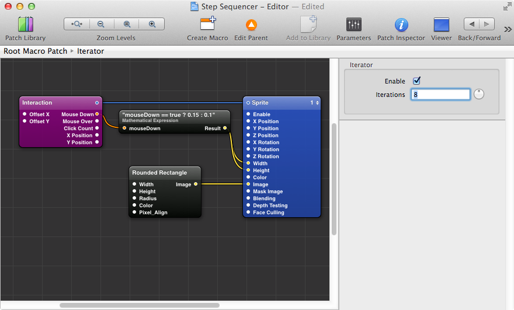Click document proxy icon in title
The image size is (514, 310).
point(195,6)
